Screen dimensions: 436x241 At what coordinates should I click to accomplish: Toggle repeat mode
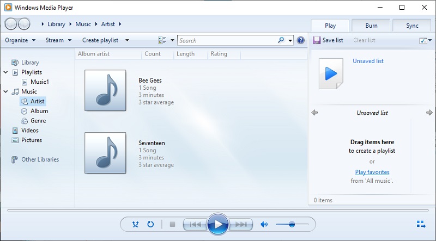tap(150, 224)
